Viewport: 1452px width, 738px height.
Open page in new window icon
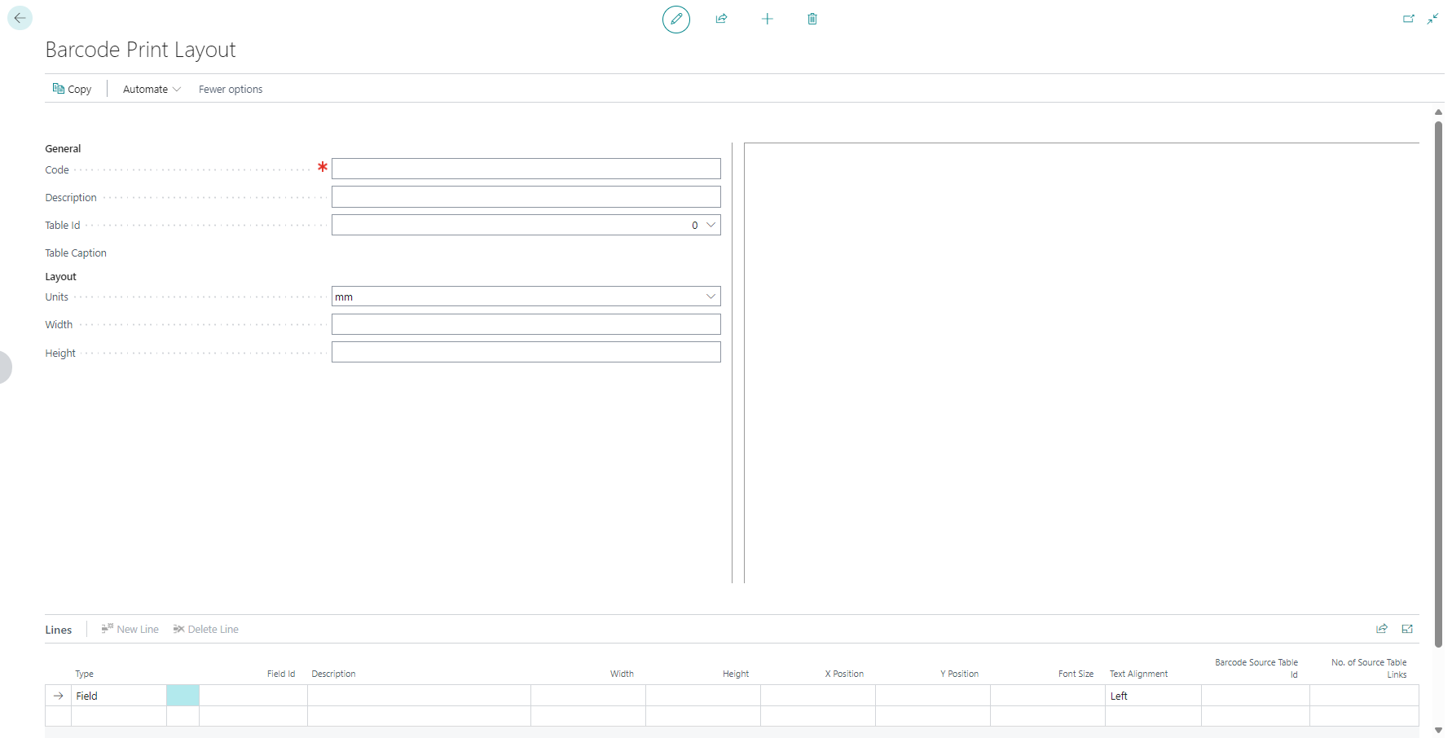pos(1408,19)
